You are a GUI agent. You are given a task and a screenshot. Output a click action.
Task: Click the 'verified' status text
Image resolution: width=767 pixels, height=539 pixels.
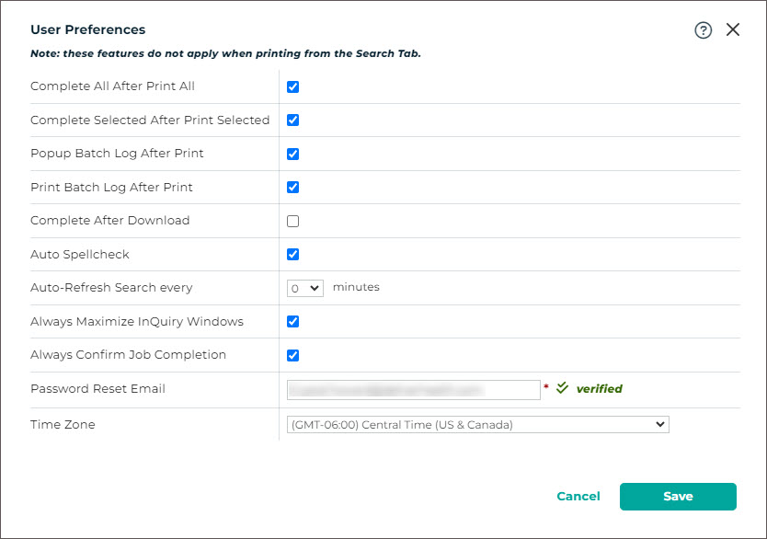click(x=599, y=389)
